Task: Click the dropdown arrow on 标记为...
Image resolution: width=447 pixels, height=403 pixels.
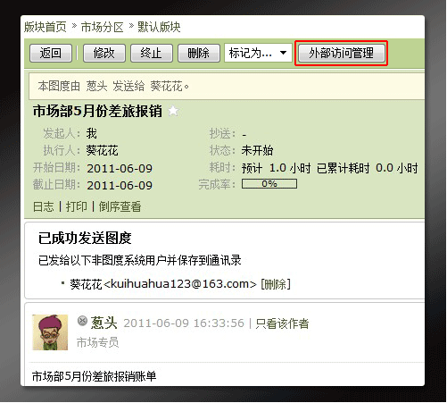Action: pyautogui.click(x=283, y=53)
